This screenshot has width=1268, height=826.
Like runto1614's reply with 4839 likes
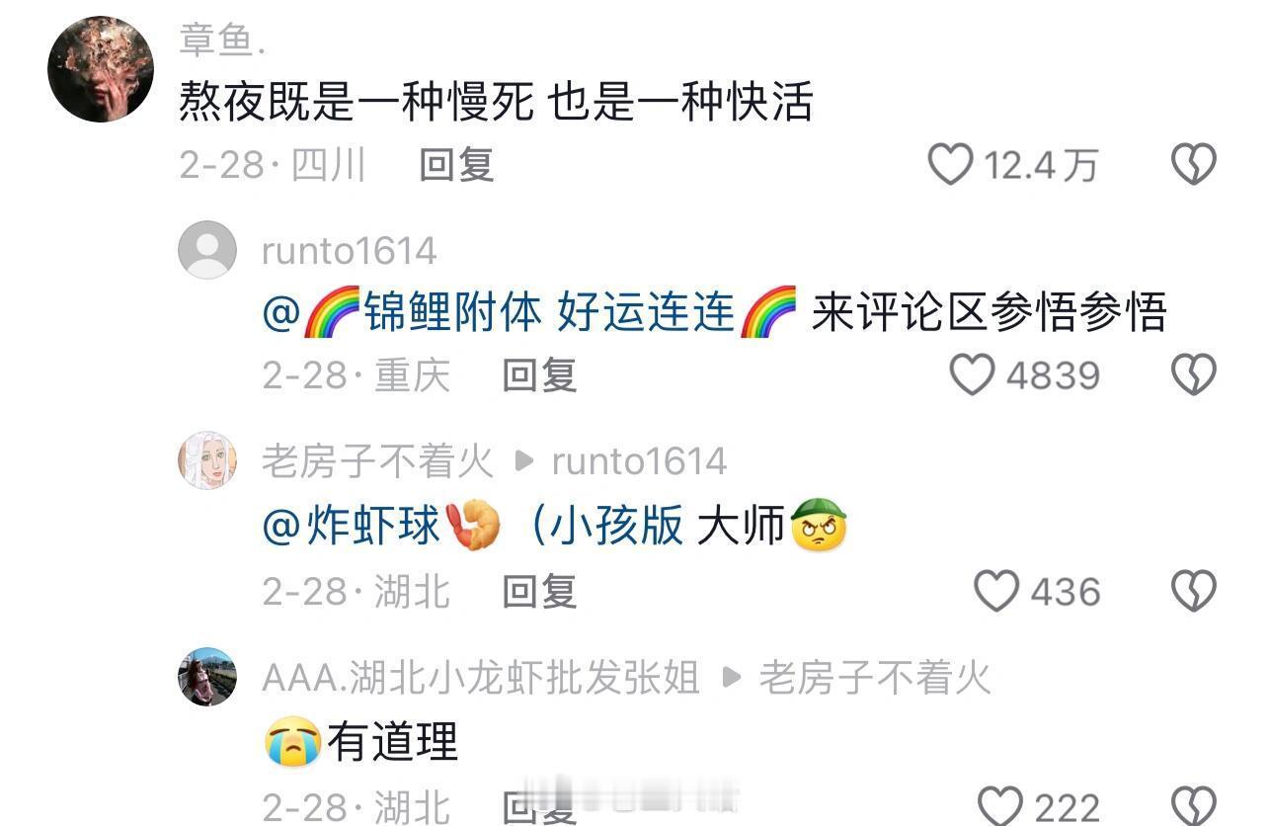coord(973,375)
